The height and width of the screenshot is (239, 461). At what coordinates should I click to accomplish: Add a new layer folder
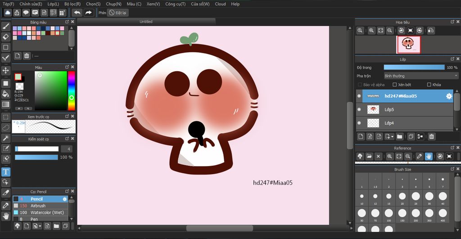(400, 136)
